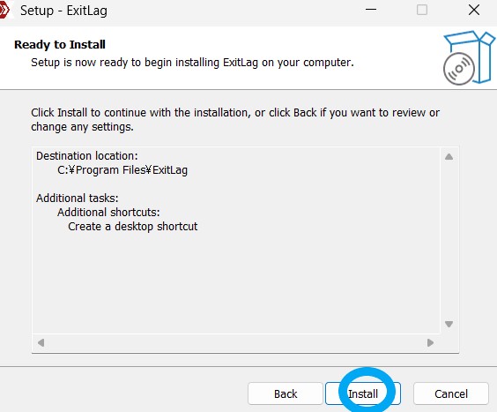Click the C:¥Program Files¥ExitLag path line
497x412 pixels.
(122, 170)
